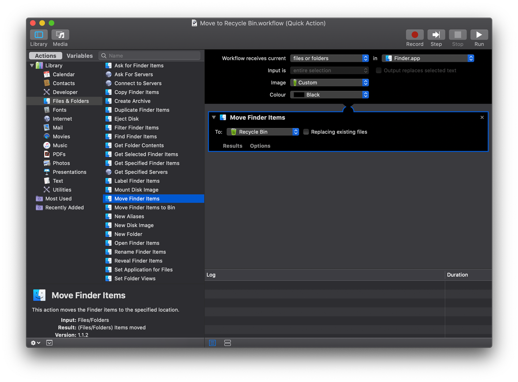The width and height of the screenshot is (518, 382).
Task: Select the New Aliases action
Action: click(x=154, y=216)
